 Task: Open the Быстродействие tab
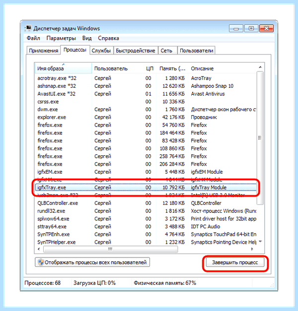(136, 51)
